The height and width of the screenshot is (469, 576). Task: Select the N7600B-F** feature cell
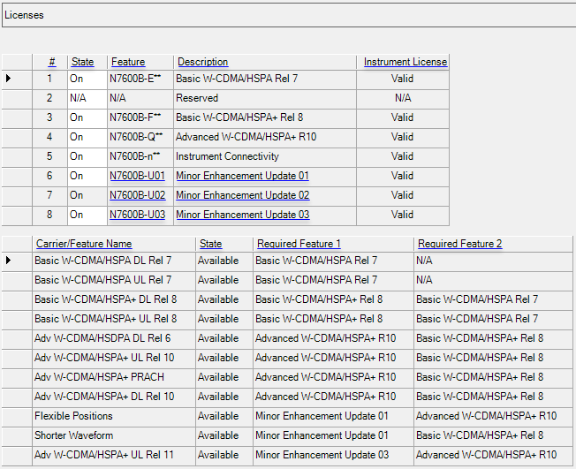tap(140, 117)
